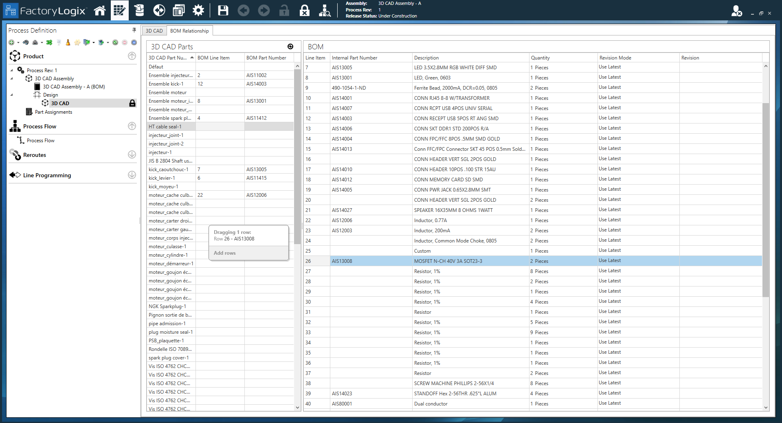This screenshot has width=782, height=423.
Task: Save the current assembly
Action: [x=223, y=10]
